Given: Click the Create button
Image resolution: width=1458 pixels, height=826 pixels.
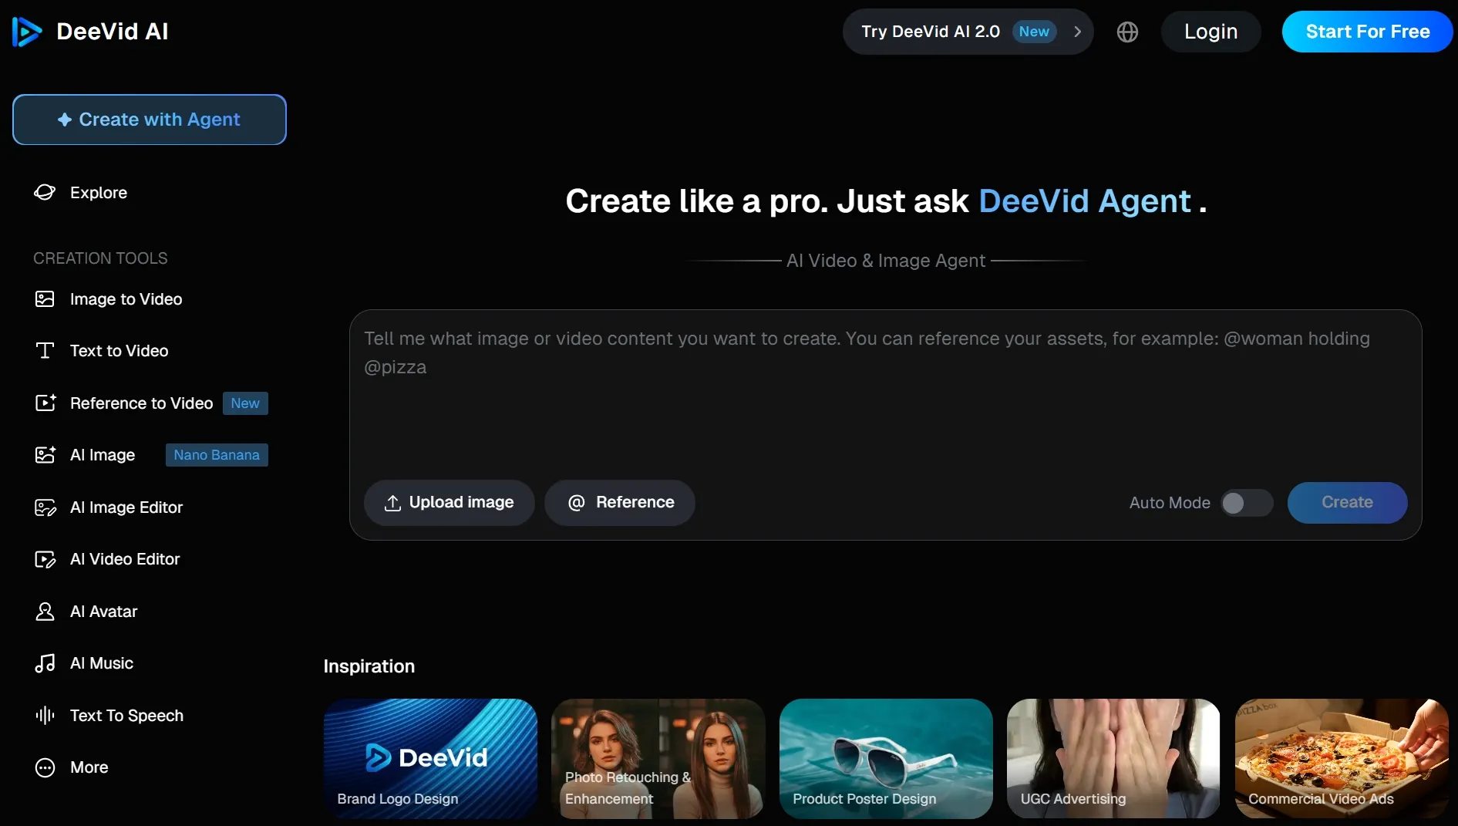Looking at the screenshot, I should pyautogui.click(x=1347, y=503).
